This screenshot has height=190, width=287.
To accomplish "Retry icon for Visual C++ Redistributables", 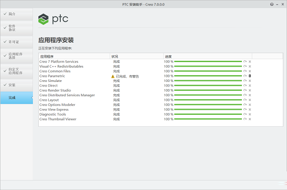I will (x=245, y=66).
